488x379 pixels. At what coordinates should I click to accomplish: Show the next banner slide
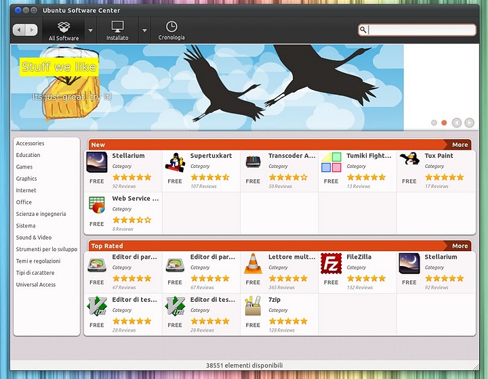click(x=469, y=122)
